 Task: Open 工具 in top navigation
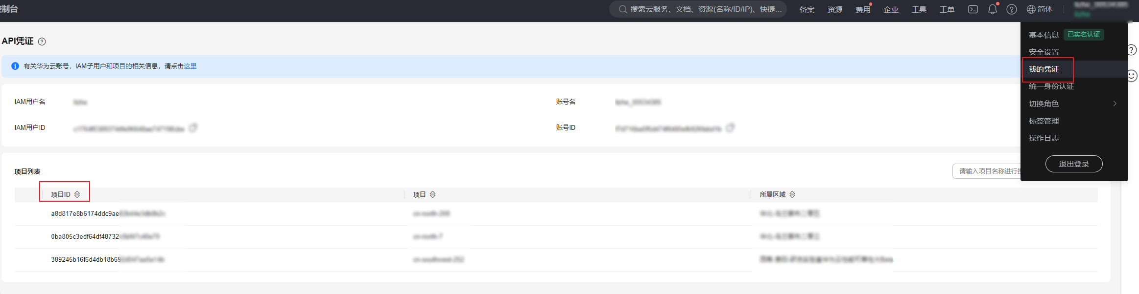point(919,9)
